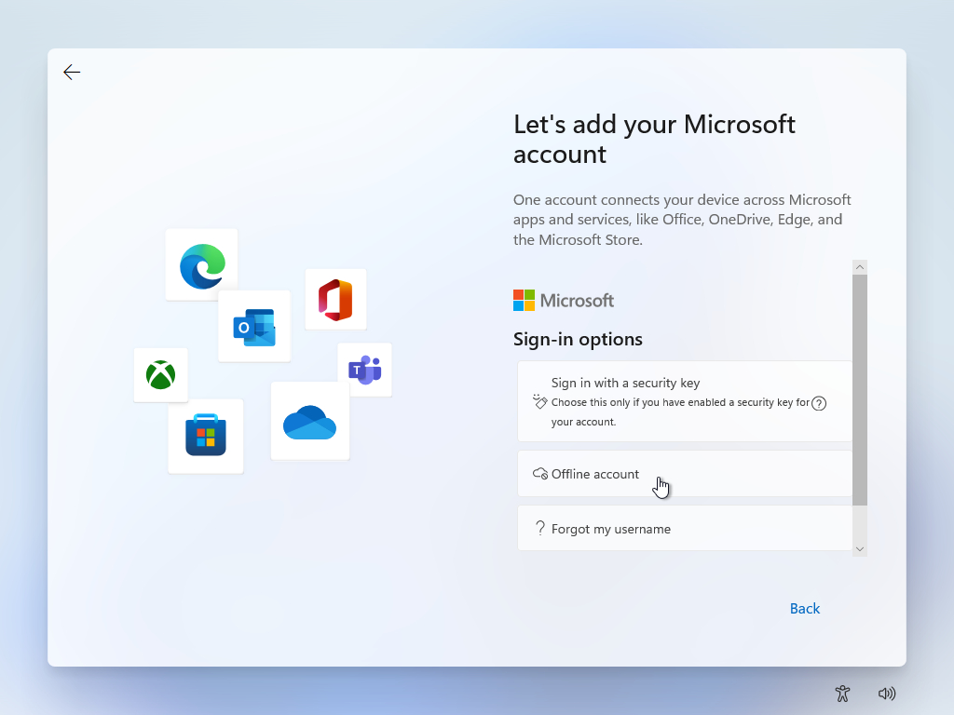Select the Offline account option

(x=685, y=474)
